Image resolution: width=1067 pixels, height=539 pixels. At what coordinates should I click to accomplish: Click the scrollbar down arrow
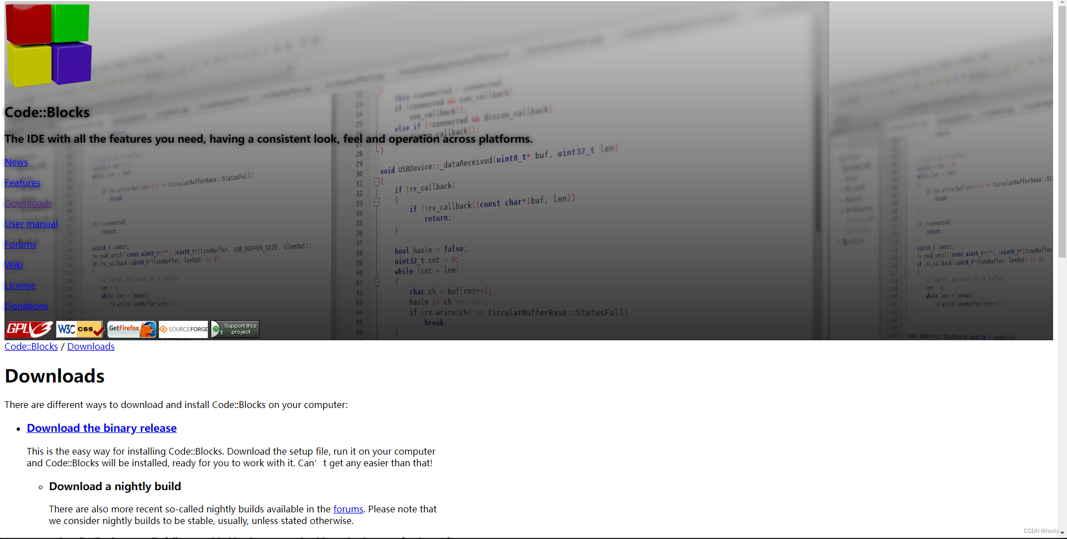(1062, 532)
